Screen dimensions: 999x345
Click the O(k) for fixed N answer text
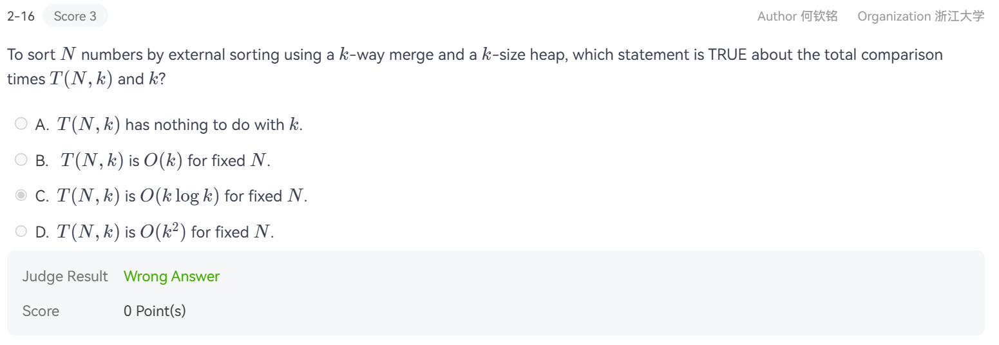pos(205,160)
